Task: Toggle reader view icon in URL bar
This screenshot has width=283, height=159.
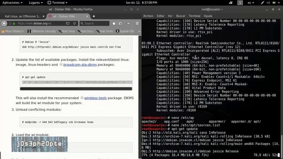Action: coord(68,23)
